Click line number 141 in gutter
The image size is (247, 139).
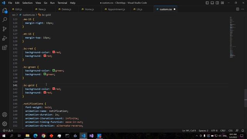coord(15,85)
